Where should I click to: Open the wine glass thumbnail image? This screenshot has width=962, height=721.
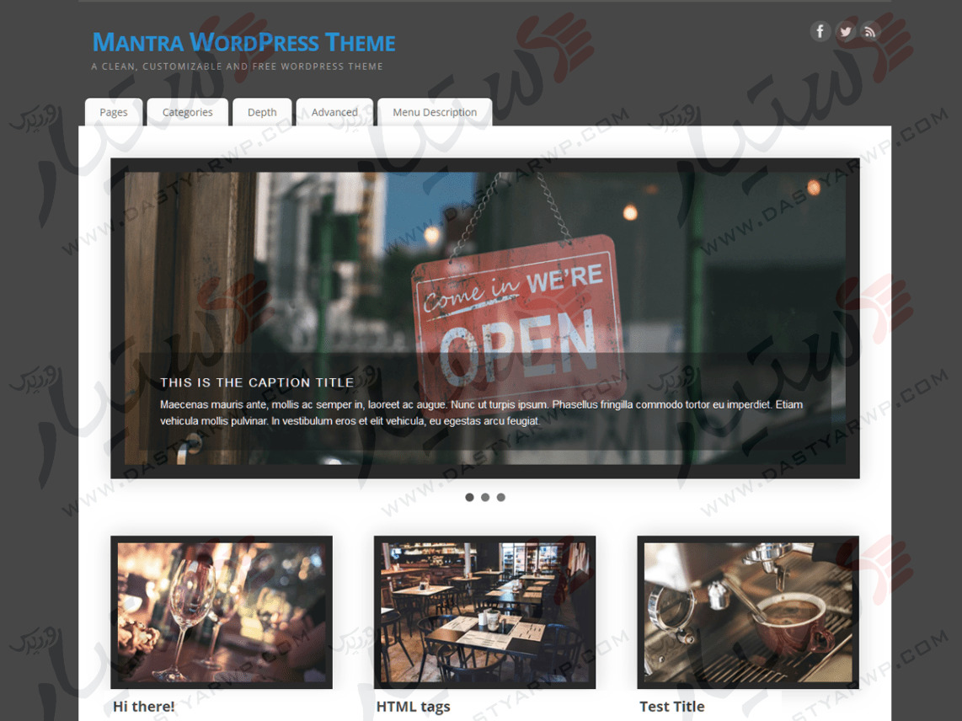[222, 612]
